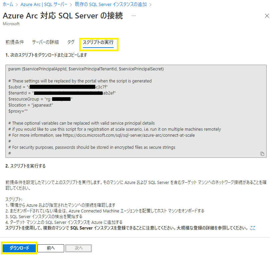Screen dimensions: 270x256
Task: Open the ellipsis more options menu
Action: point(134,16)
